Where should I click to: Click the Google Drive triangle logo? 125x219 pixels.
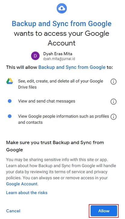(10, 81)
